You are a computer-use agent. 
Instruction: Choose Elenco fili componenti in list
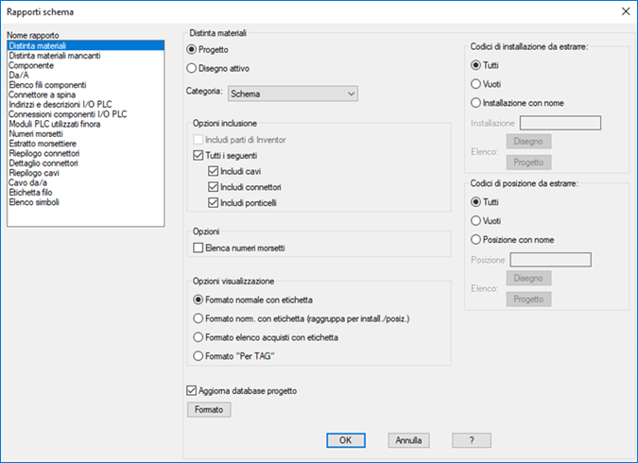(46, 85)
